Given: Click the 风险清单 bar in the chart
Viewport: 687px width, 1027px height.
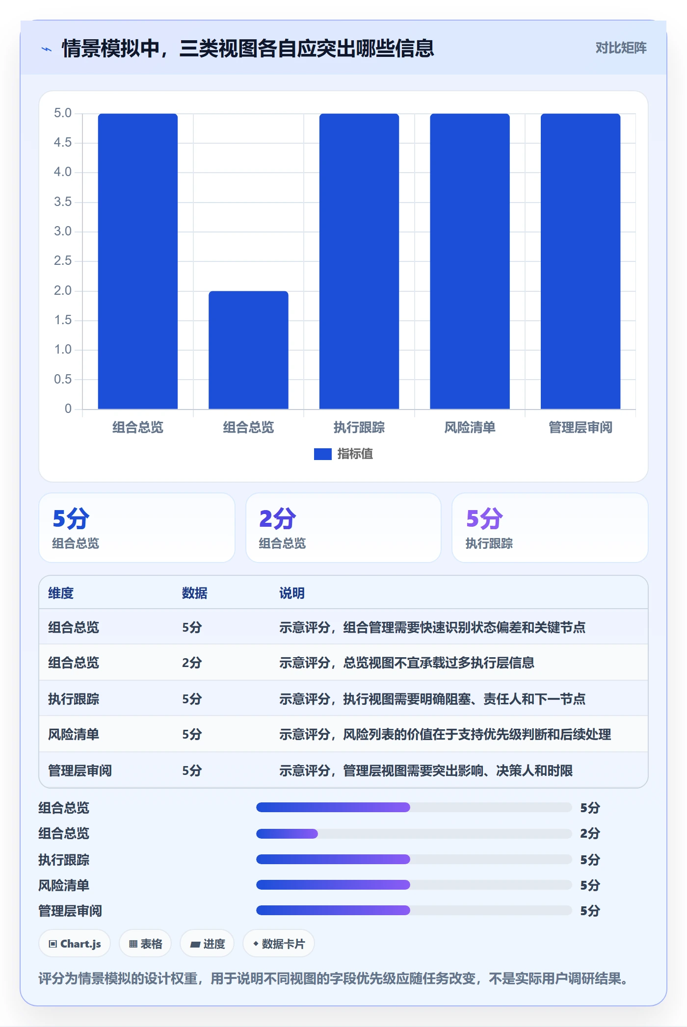Looking at the screenshot, I should click(470, 261).
